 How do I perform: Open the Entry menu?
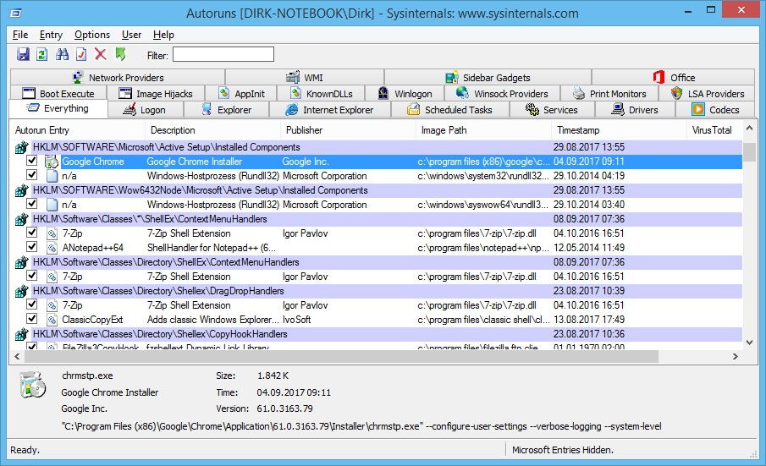[x=51, y=35]
